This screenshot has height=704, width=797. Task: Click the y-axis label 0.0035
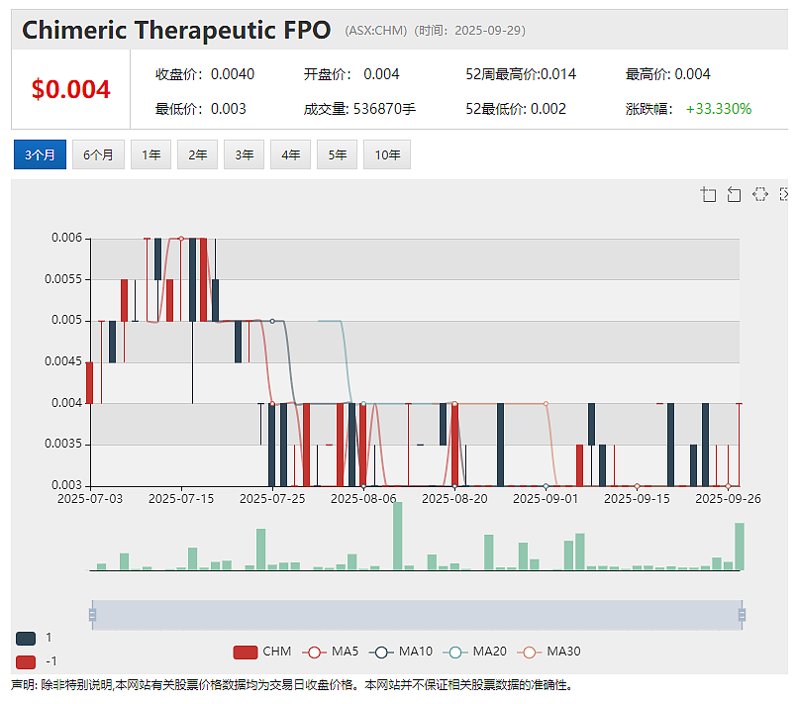coord(63,444)
